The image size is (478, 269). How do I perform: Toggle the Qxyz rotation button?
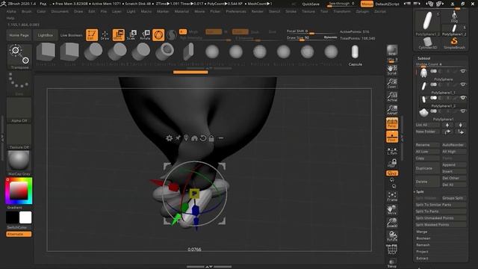pos(392,173)
